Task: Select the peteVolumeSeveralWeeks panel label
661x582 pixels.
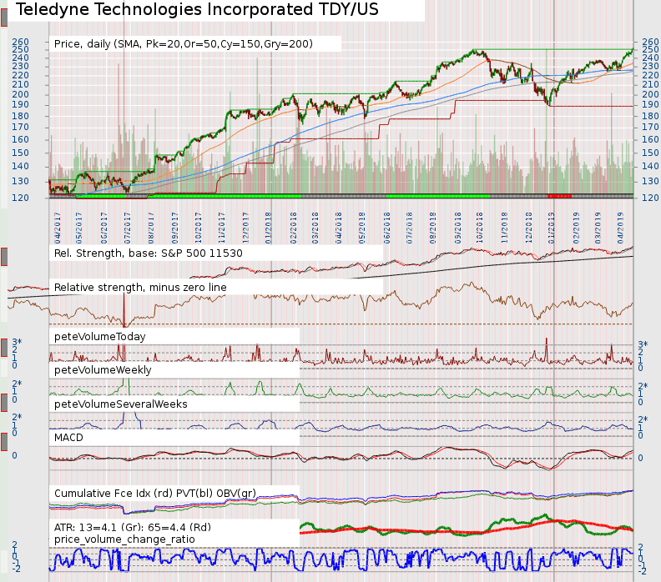Action: point(120,404)
